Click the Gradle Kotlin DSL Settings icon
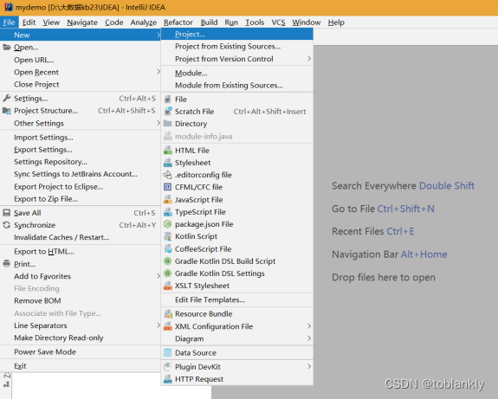The height and width of the screenshot is (399, 498). coord(168,274)
